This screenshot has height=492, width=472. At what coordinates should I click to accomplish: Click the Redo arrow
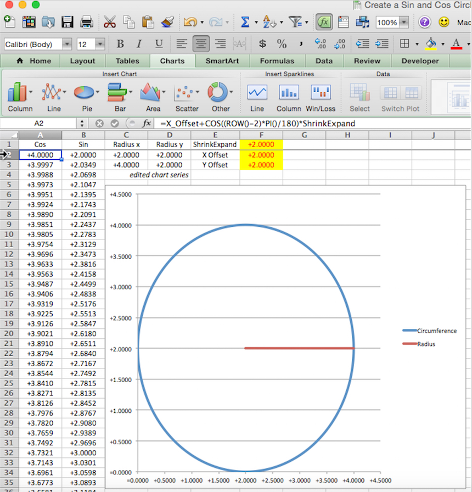coord(216,23)
